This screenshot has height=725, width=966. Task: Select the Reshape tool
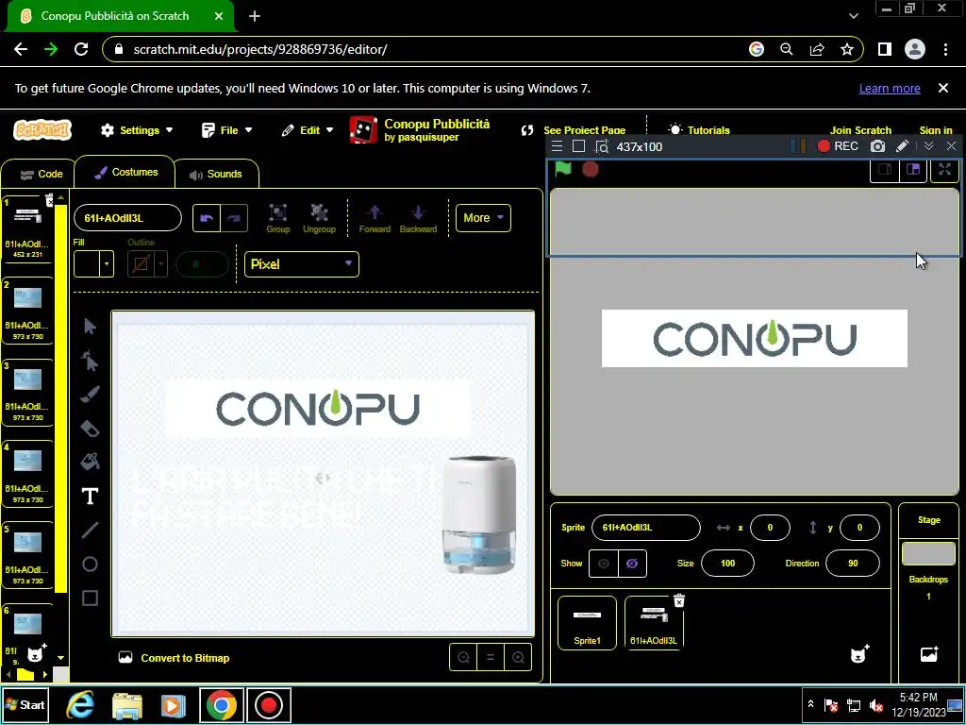point(90,360)
